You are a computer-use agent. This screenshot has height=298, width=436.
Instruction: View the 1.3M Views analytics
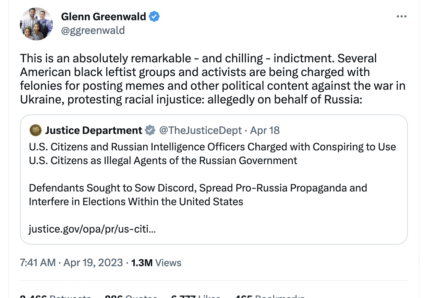[x=156, y=263]
